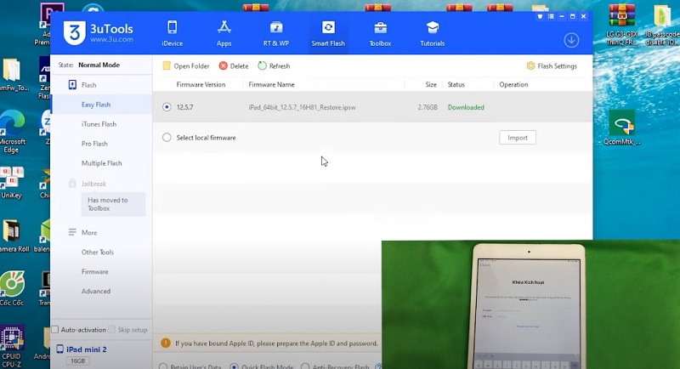Click iPad_64bit_12.5.7_16H81_Restore.ipsw file name
680x369 pixels.
pos(302,107)
